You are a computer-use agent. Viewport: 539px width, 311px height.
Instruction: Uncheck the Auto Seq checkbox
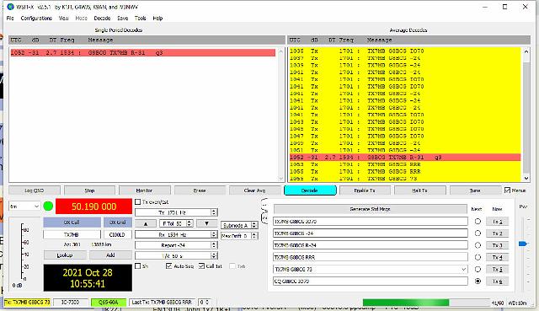pyautogui.click(x=168, y=266)
